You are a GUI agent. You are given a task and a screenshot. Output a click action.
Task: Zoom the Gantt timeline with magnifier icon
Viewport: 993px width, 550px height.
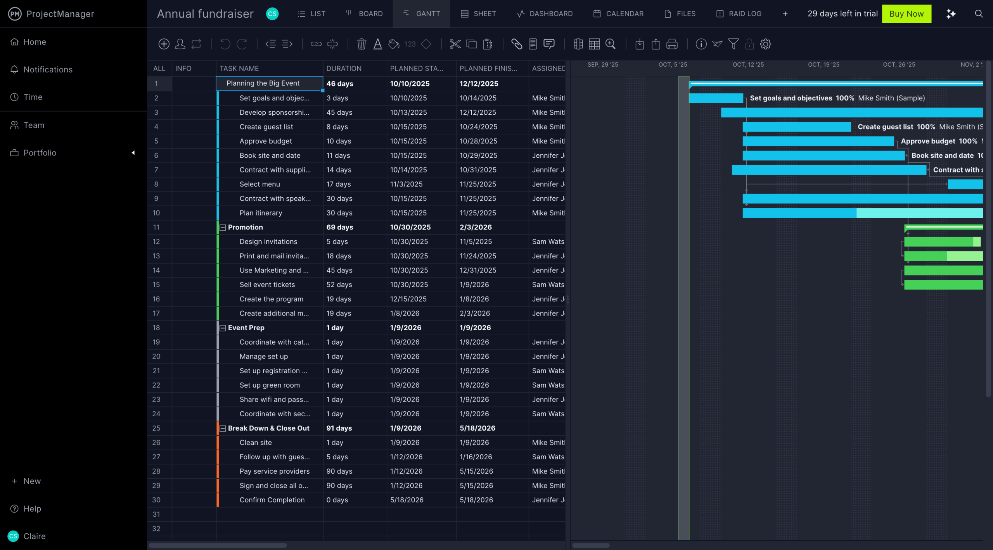tap(610, 44)
